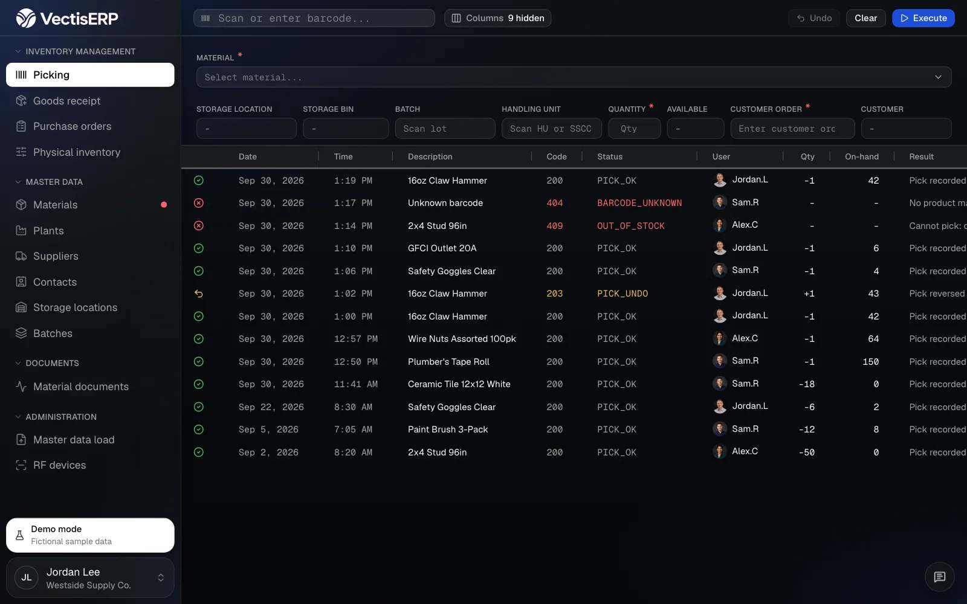Open the Columns 9 hidden menu
The width and height of the screenshot is (967, 604).
click(x=497, y=18)
